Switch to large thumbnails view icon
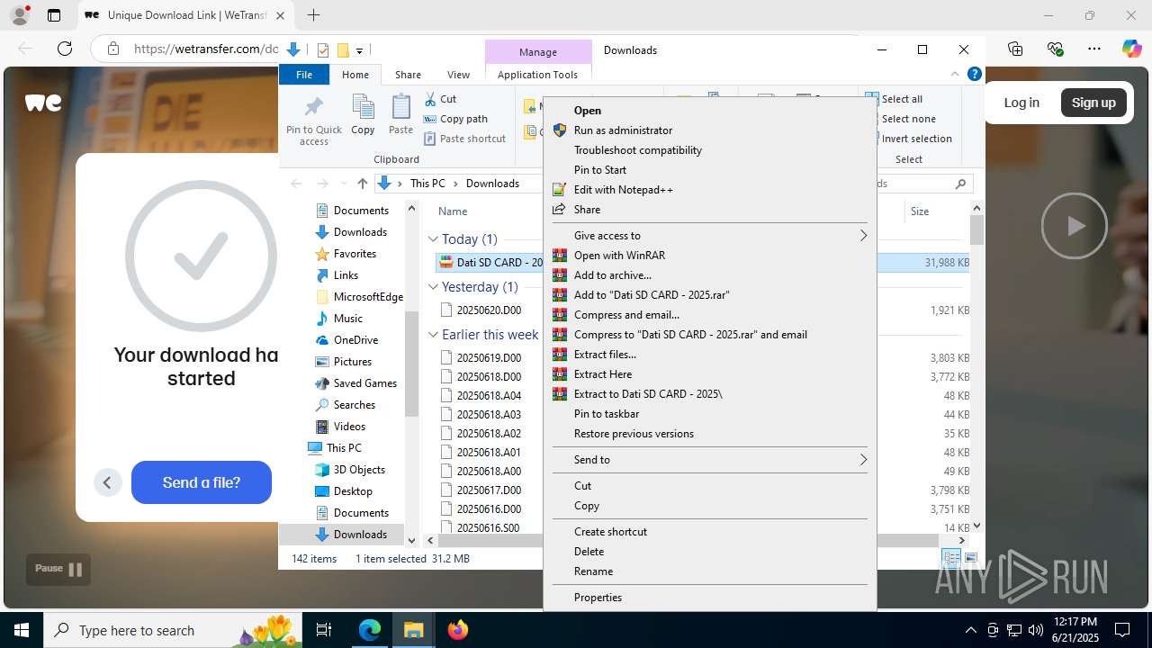This screenshot has width=1152, height=648. point(970,559)
